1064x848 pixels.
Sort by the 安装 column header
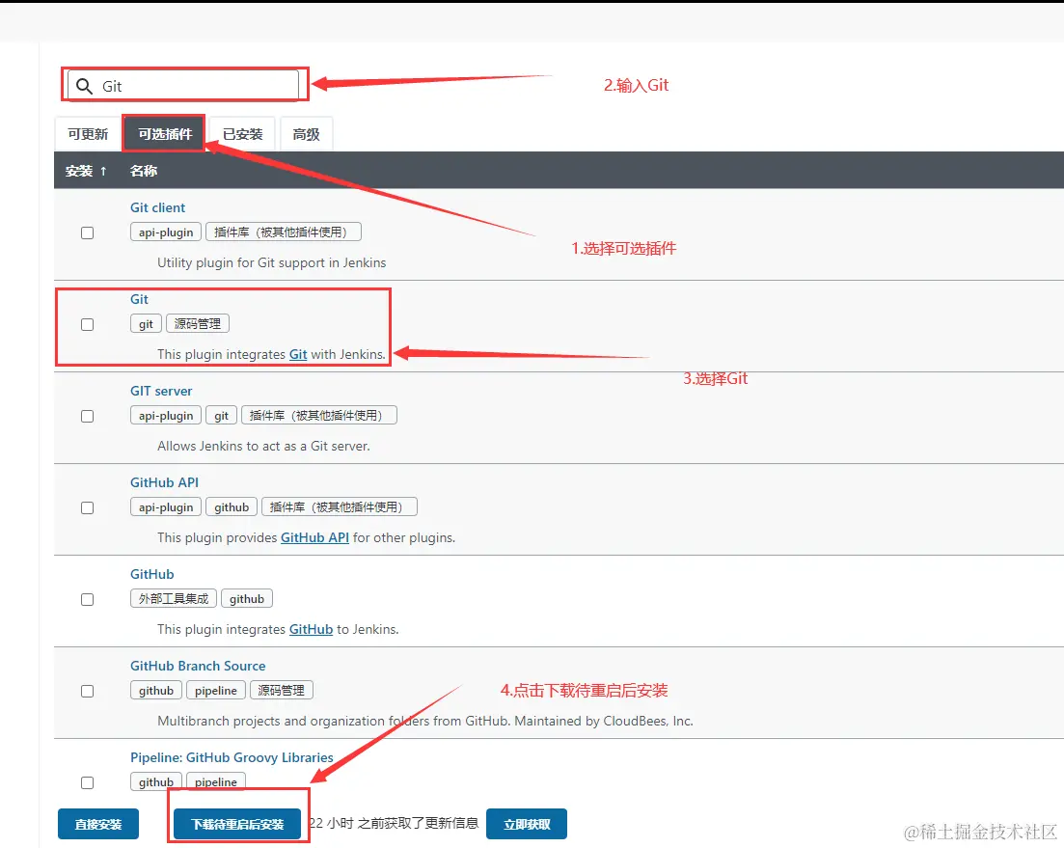click(86, 171)
